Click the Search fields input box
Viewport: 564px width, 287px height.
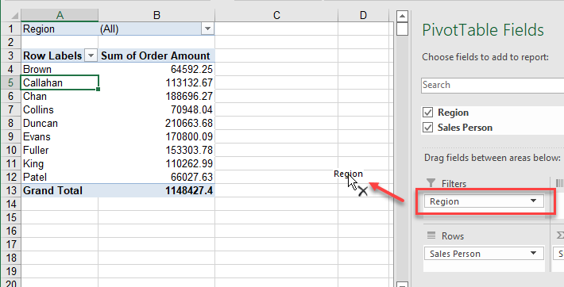(493, 85)
